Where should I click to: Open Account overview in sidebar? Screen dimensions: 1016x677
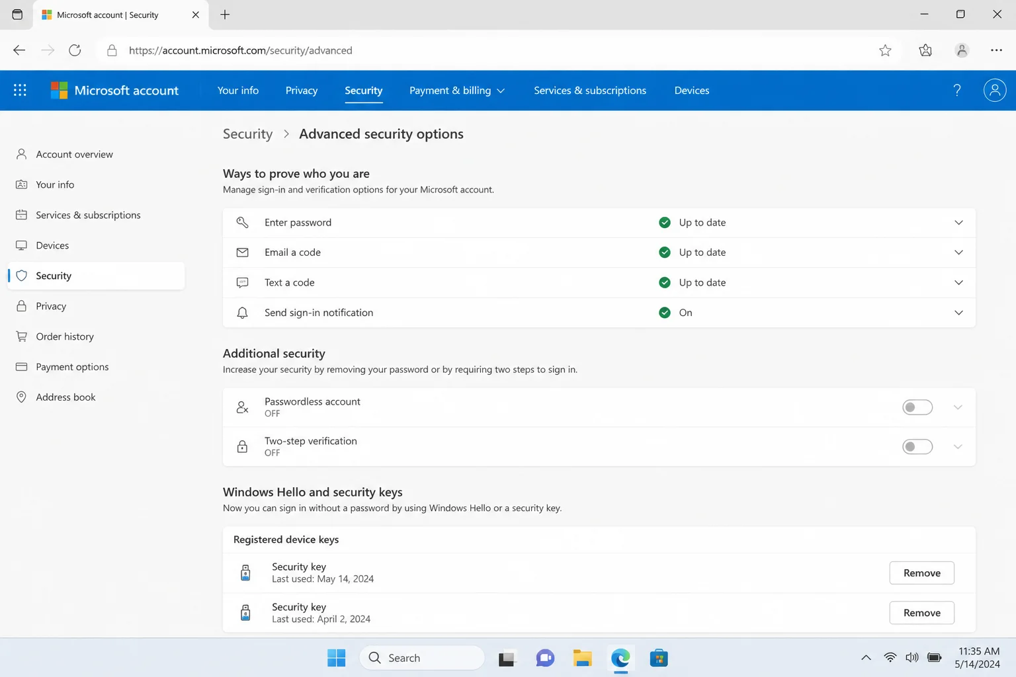[97, 154]
